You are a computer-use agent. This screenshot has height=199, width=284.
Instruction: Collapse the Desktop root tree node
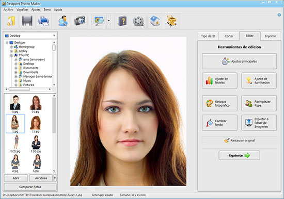point(7,43)
